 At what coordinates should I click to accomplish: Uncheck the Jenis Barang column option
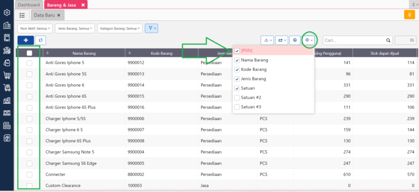click(x=237, y=79)
